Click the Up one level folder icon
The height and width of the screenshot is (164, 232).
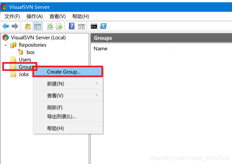click(27, 26)
